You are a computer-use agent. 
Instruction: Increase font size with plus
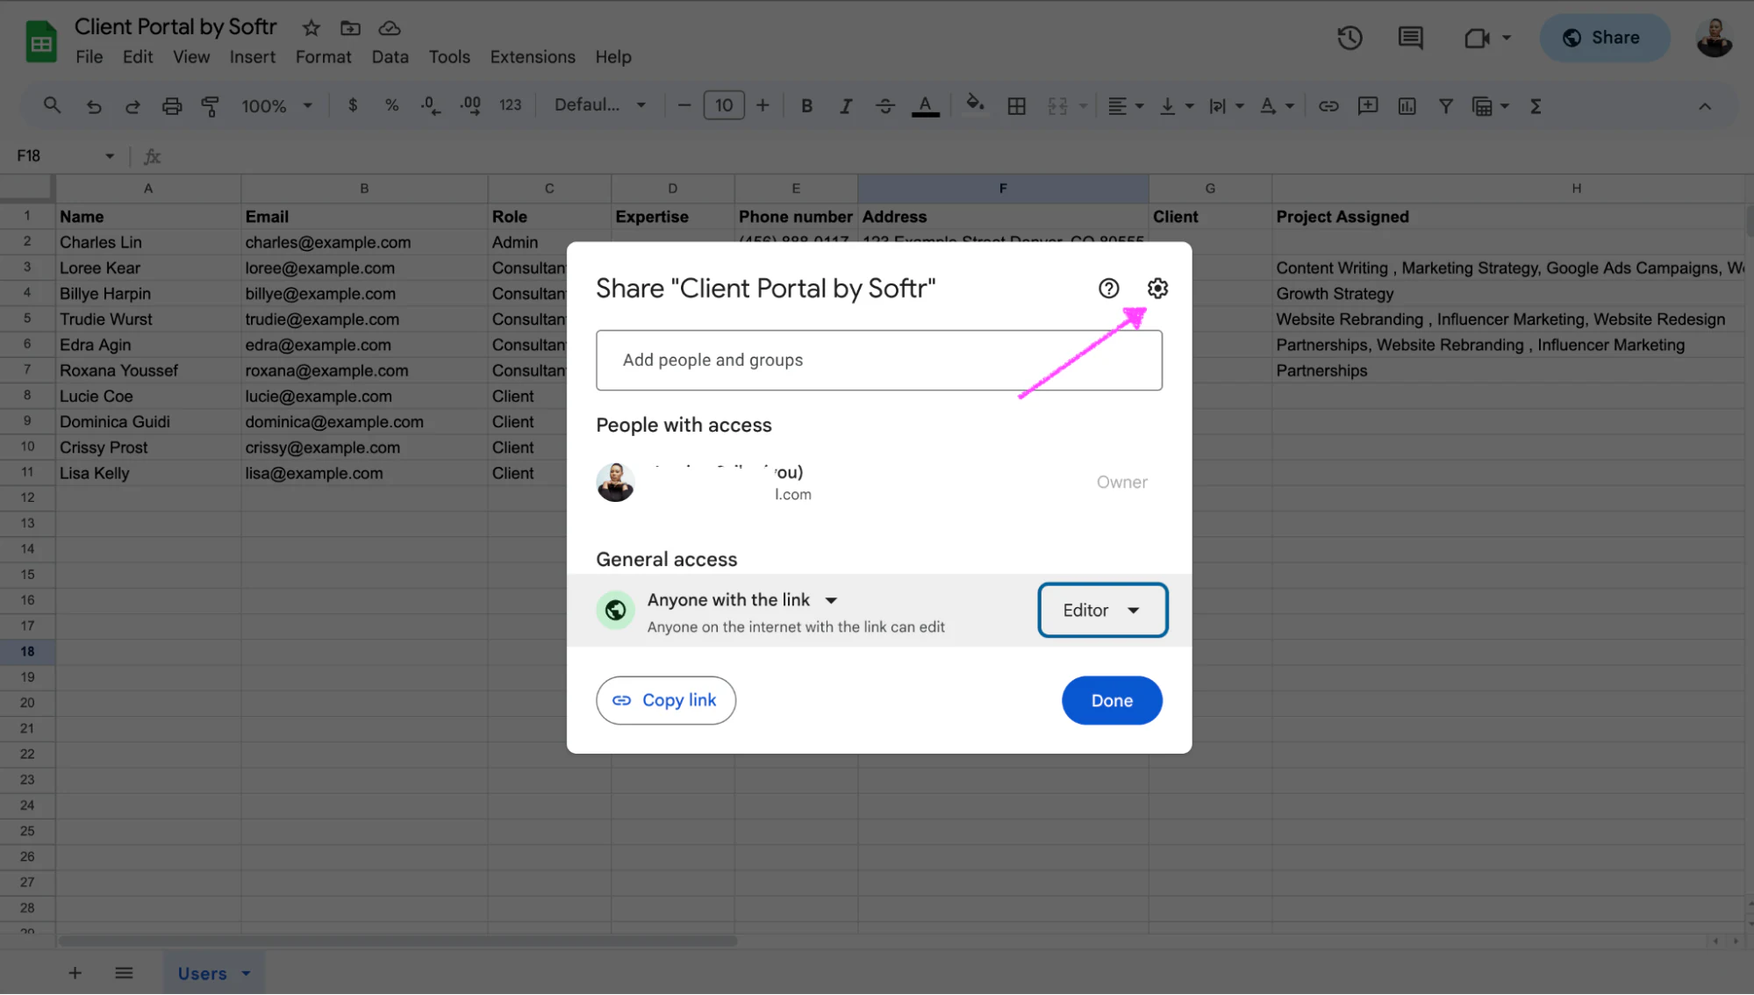point(762,106)
